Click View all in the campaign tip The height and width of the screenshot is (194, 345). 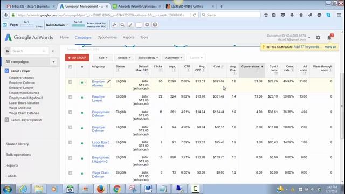point(330,47)
